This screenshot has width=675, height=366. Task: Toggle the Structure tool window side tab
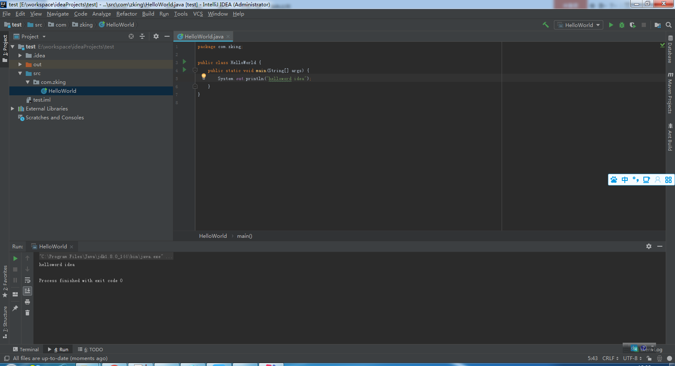(x=5, y=322)
